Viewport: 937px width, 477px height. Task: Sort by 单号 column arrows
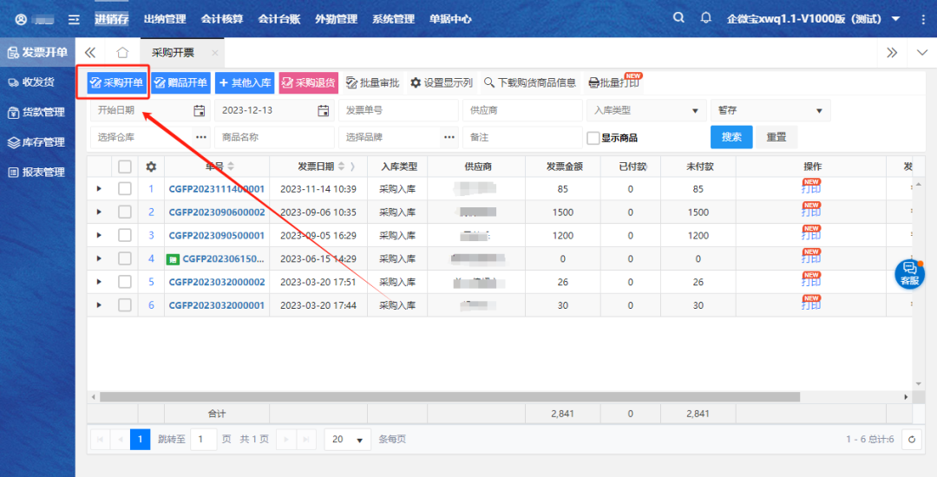(x=231, y=167)
